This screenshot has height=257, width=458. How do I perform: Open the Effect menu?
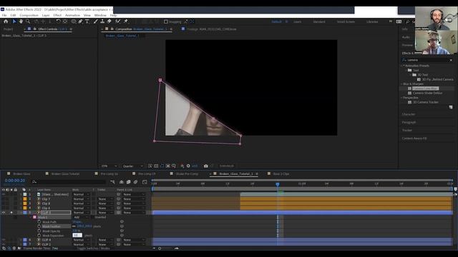coord(57,15)
